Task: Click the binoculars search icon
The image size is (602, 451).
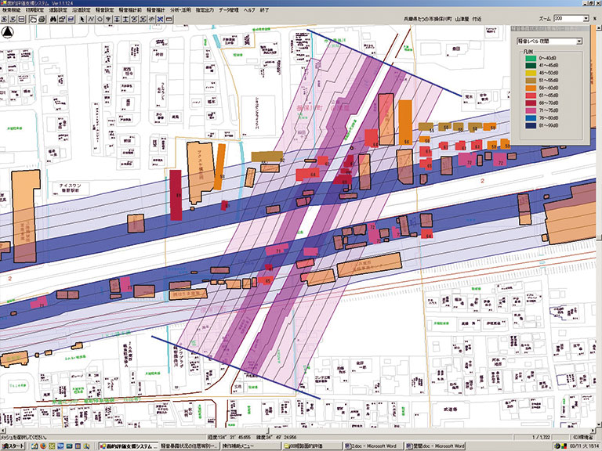Action: pos(54,20)
